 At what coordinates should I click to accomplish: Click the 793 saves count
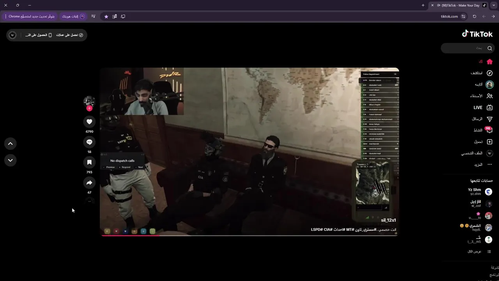(89, 172)
